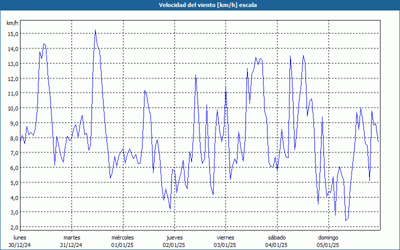This screenshot has height=250, width=400.
Task: Click the 'lunes' day label
Action: [19, 237]
